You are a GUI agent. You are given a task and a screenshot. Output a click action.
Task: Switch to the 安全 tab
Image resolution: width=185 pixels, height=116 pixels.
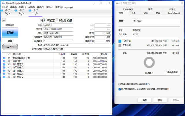[158, 13]
